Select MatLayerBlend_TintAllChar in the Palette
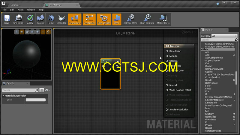Image resolution: width=240 pixels, height=135 pixels. coord(220,44)
